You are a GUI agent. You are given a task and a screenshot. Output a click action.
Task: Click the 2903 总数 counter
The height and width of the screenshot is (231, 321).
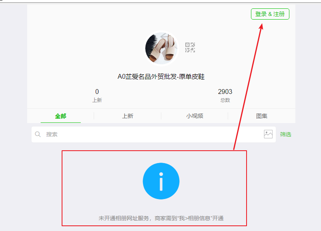(225, 96)
